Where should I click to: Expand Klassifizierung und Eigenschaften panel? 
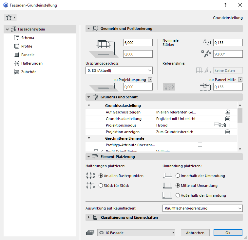[89, 217]
